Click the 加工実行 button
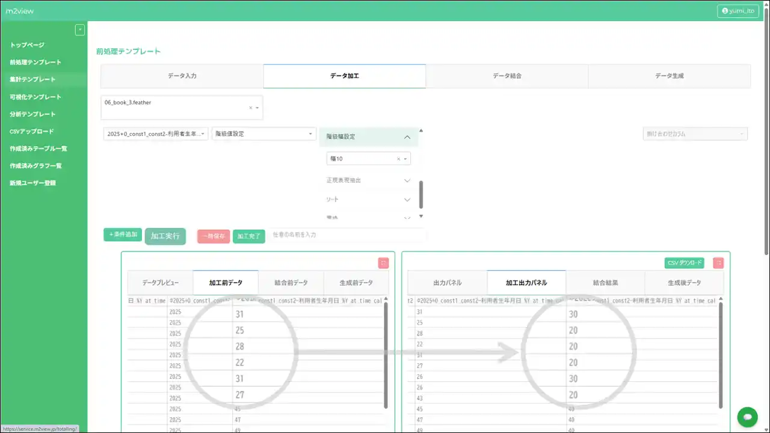This screenshot has height=433, width=770. click(165, 236)
